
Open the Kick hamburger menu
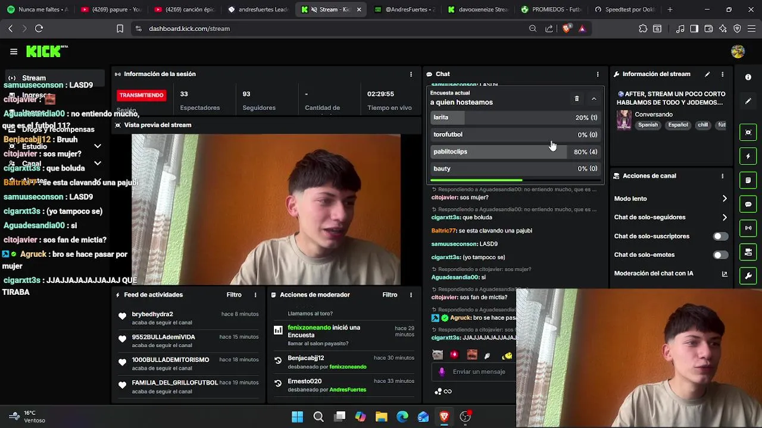(x=14, y=52)
